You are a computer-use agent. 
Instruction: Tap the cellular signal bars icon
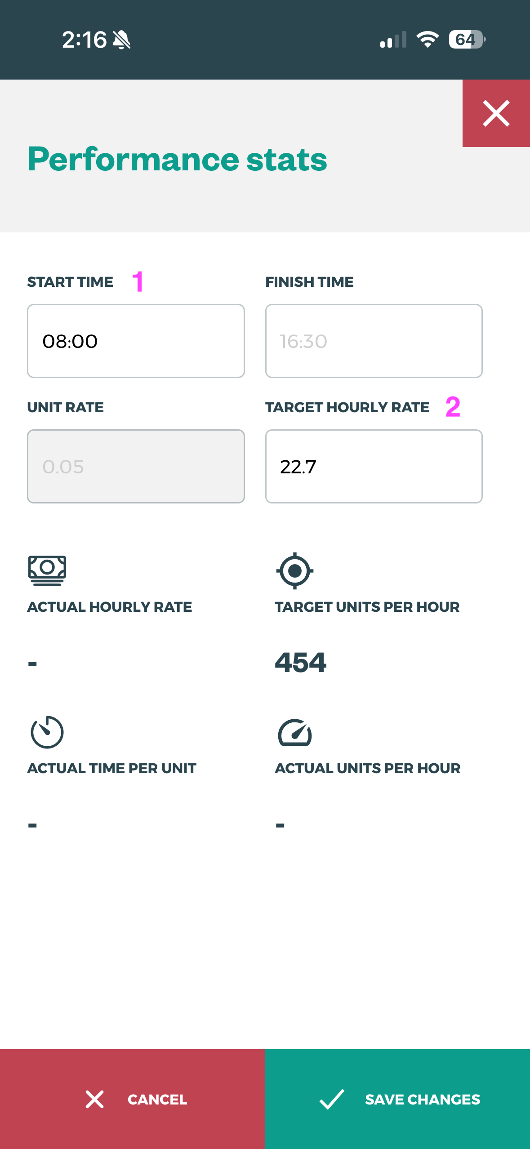pyautogui.click(x=393, y=40)
